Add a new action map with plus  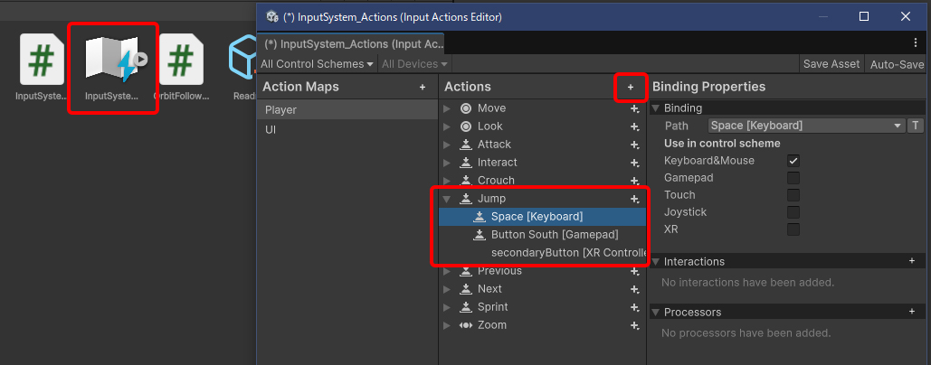point(423,87)
